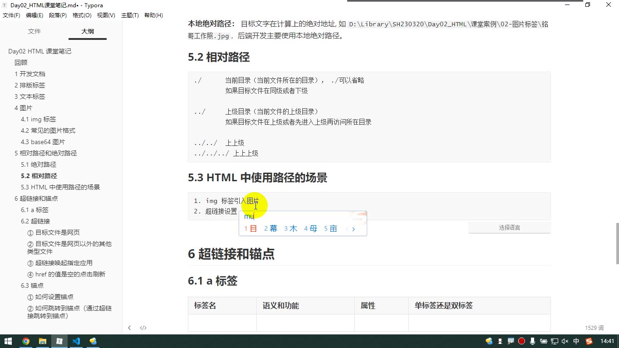Click the screen magnifier tray icon
This screenshot has height=348, width=619.
[511, 341]
